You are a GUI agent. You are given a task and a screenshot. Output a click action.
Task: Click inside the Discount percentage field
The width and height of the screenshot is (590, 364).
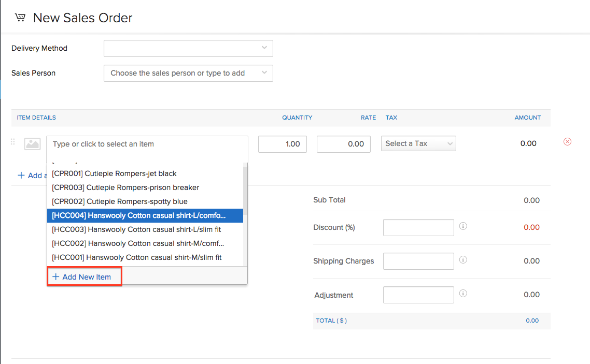(418, 227)
